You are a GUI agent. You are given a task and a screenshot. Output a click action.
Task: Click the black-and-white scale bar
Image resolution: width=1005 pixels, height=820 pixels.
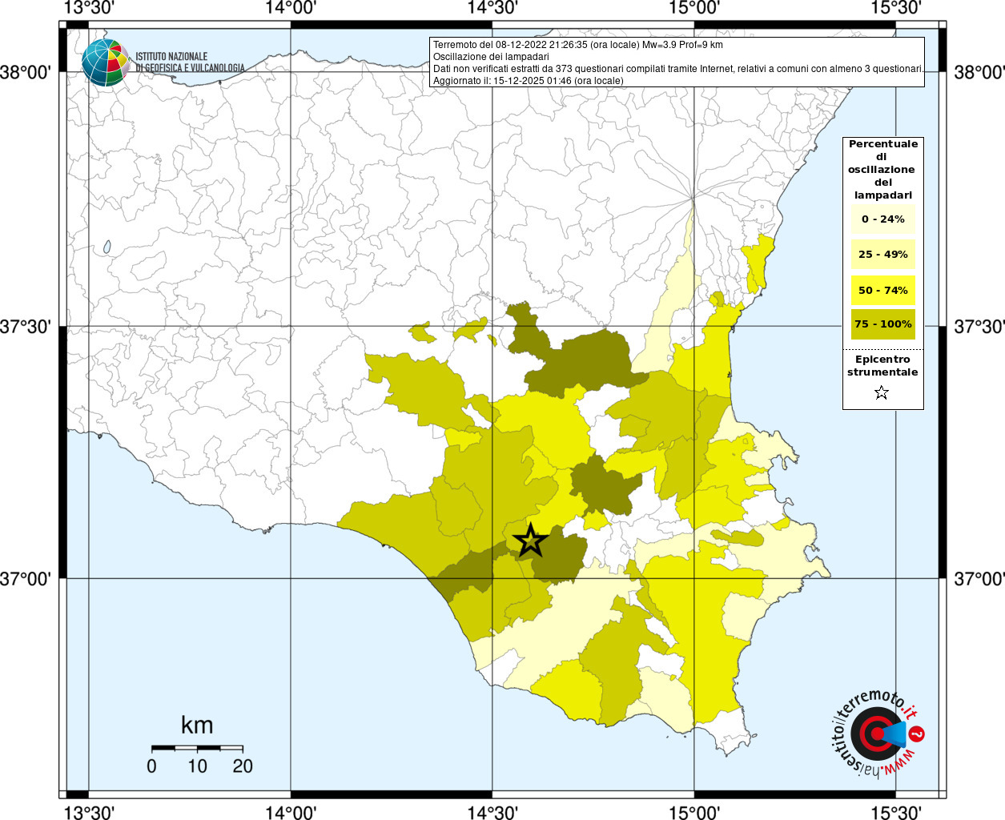pyautogui.click(x=197, y=748)
